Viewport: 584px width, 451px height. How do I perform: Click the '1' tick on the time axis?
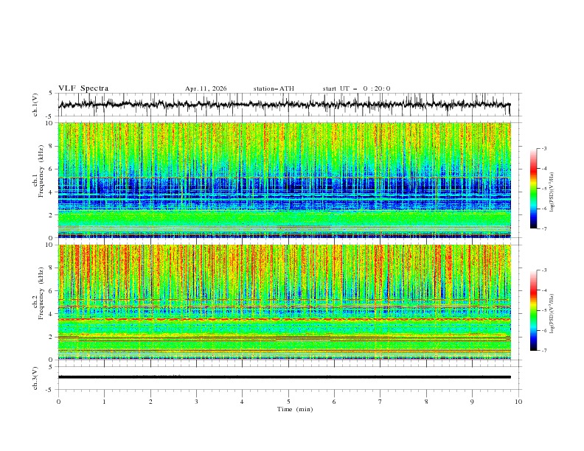104,402
